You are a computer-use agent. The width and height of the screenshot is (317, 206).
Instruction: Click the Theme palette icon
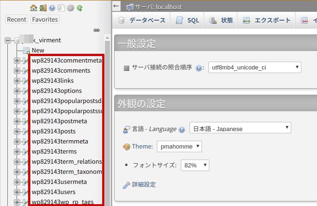pyautogui.click(x=127, y=147)
